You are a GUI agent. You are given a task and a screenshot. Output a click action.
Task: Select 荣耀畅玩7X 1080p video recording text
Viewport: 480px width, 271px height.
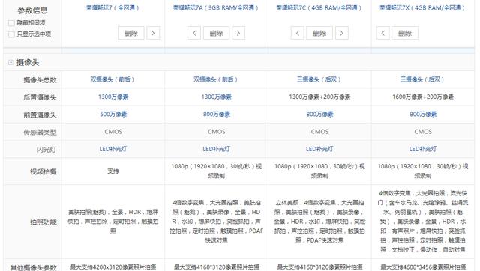click(423, 171)
